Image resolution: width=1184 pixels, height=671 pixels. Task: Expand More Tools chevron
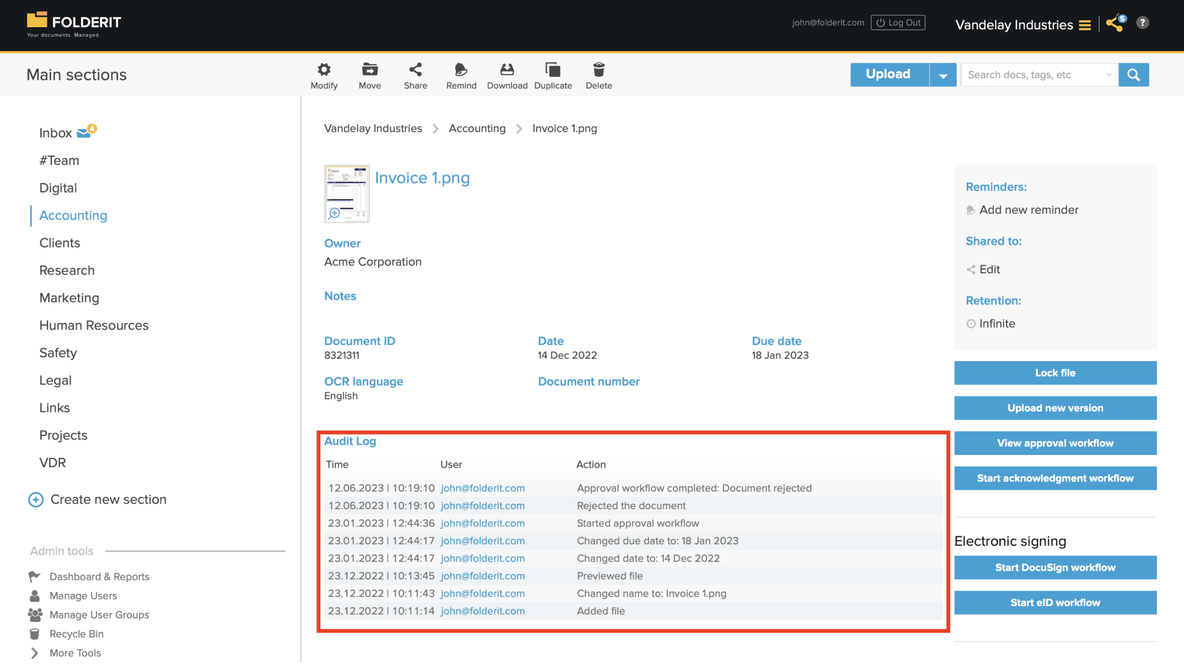(x=35, y=653)
